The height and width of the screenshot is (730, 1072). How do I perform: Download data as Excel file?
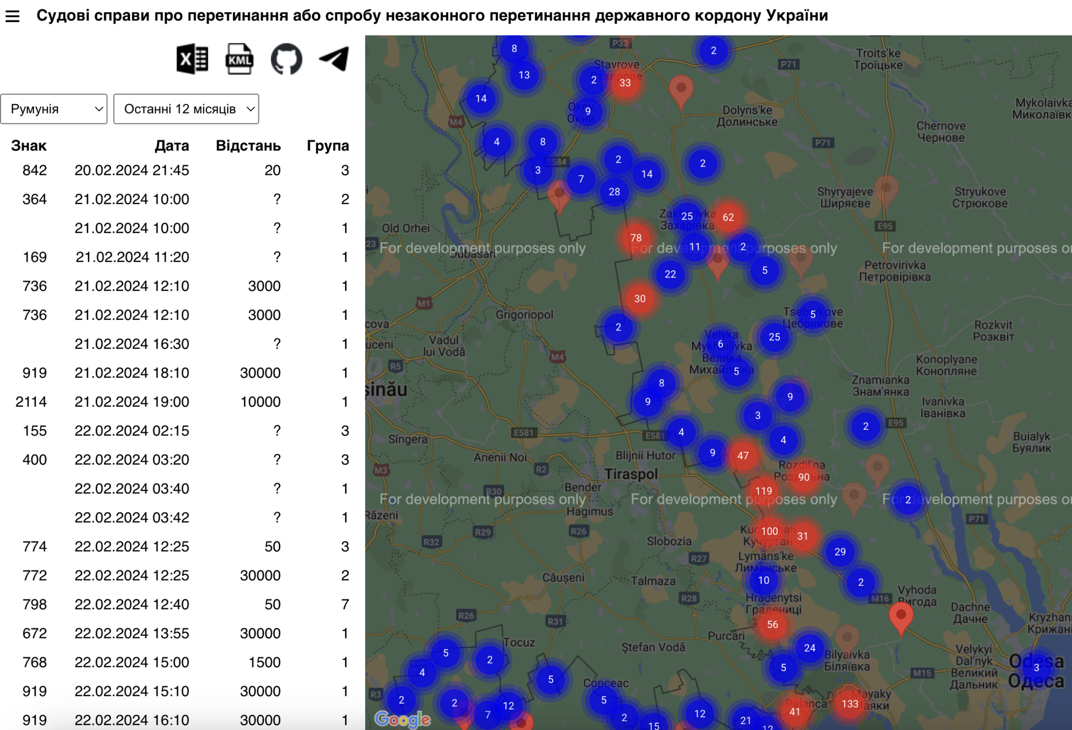192,59
